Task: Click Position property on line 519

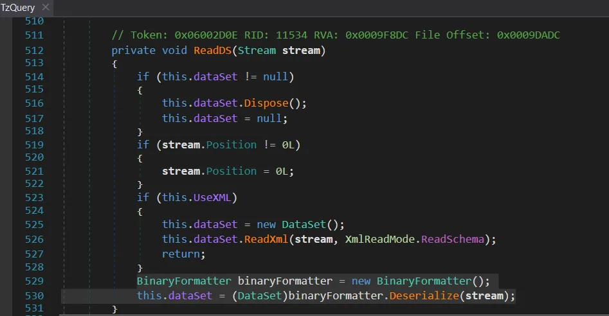Action: click(232, 145)
